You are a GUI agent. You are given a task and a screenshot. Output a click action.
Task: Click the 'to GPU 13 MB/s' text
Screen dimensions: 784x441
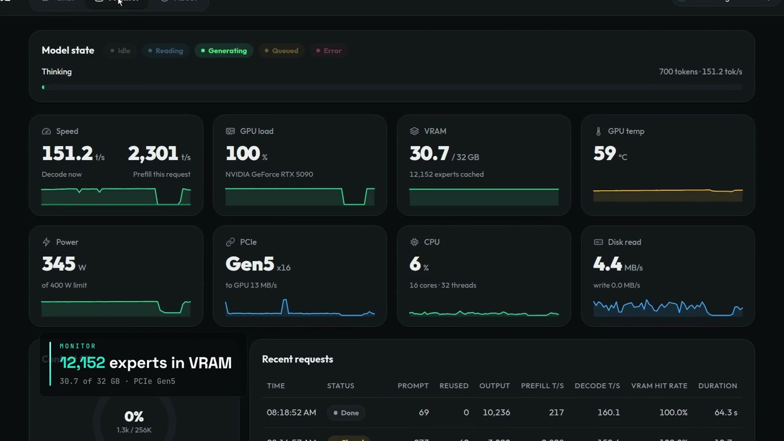251,285
